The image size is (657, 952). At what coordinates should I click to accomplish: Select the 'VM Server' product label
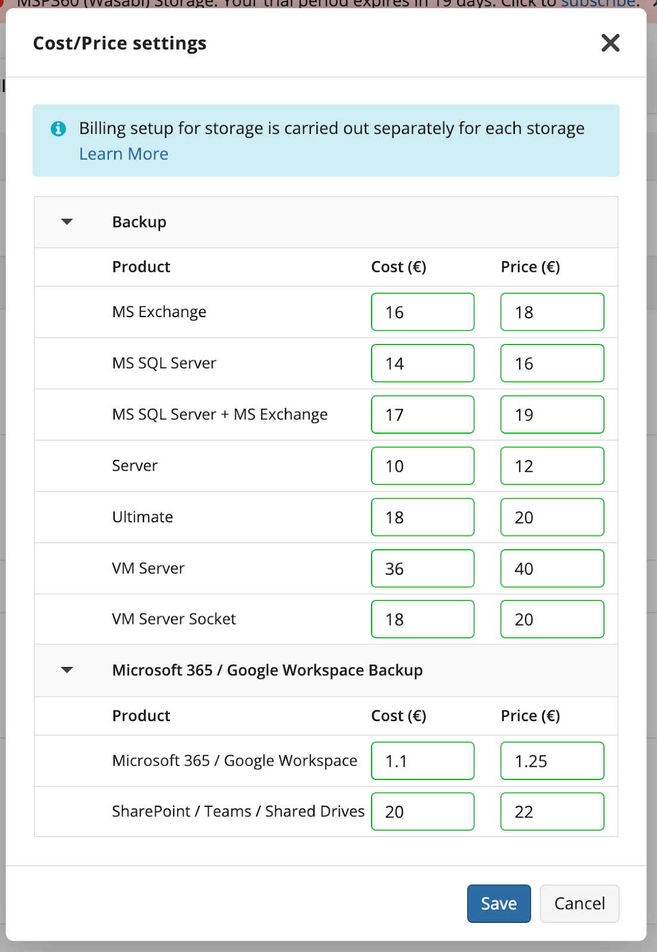tap(149, 568)
